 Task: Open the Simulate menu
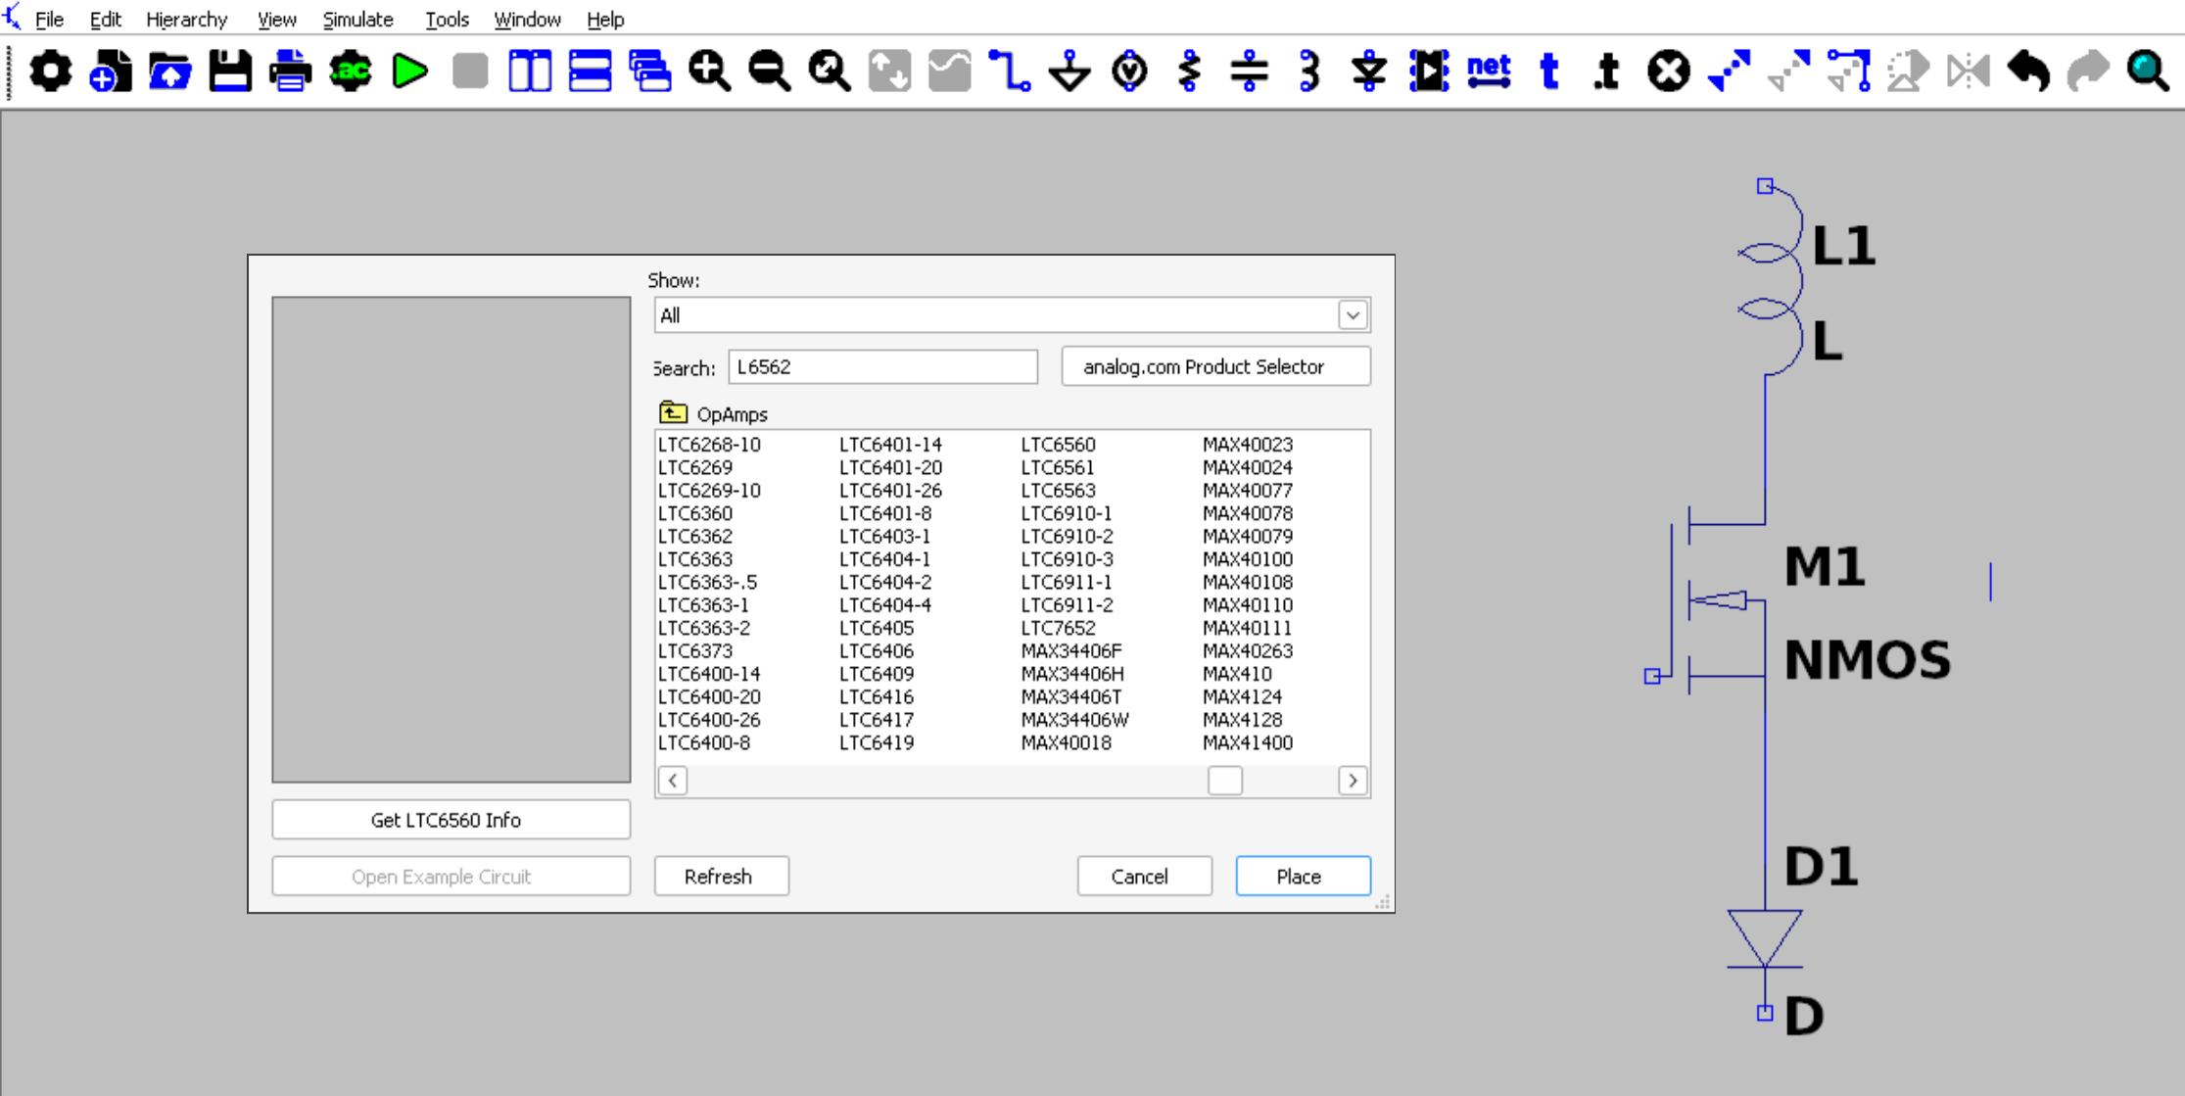tap(357, 20)
